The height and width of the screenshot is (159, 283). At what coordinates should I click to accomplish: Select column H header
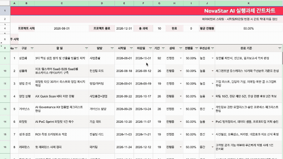pos(174,3)
